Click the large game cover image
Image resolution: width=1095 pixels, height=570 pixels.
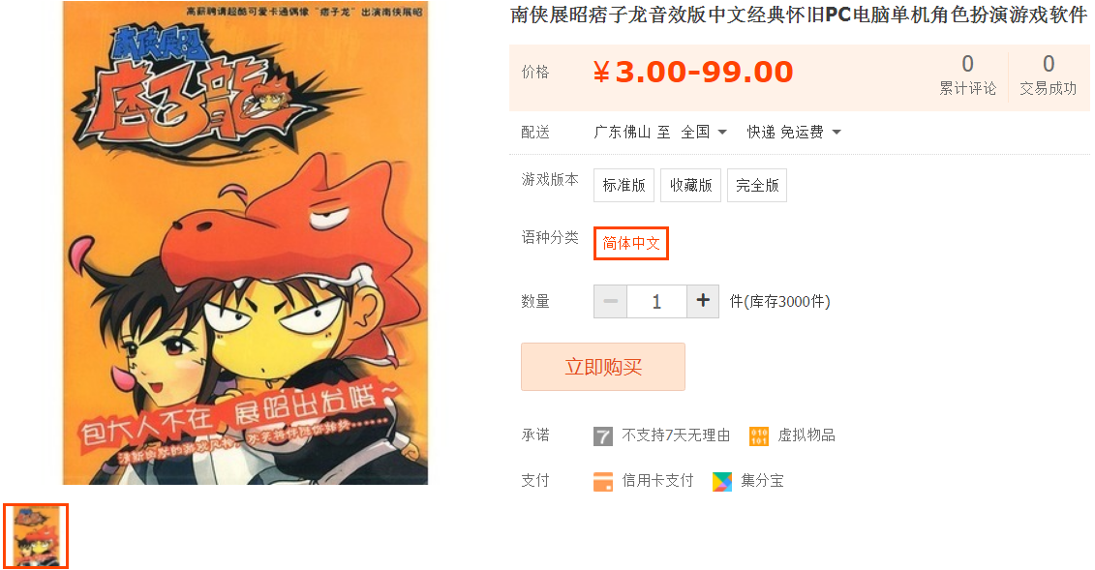pos(245,243)
